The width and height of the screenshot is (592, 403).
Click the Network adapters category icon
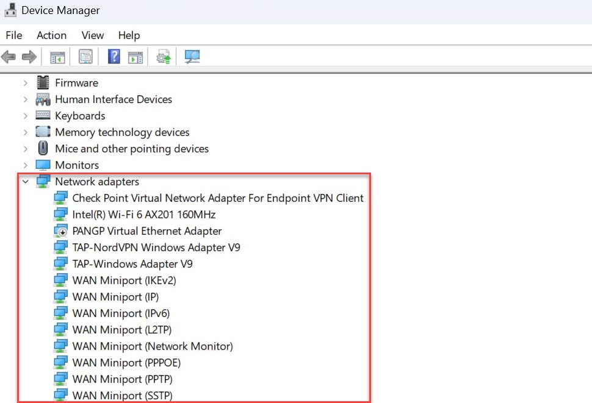point(43,181)
